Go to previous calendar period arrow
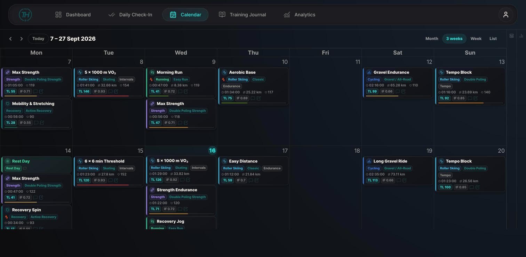 pos(10,39)
